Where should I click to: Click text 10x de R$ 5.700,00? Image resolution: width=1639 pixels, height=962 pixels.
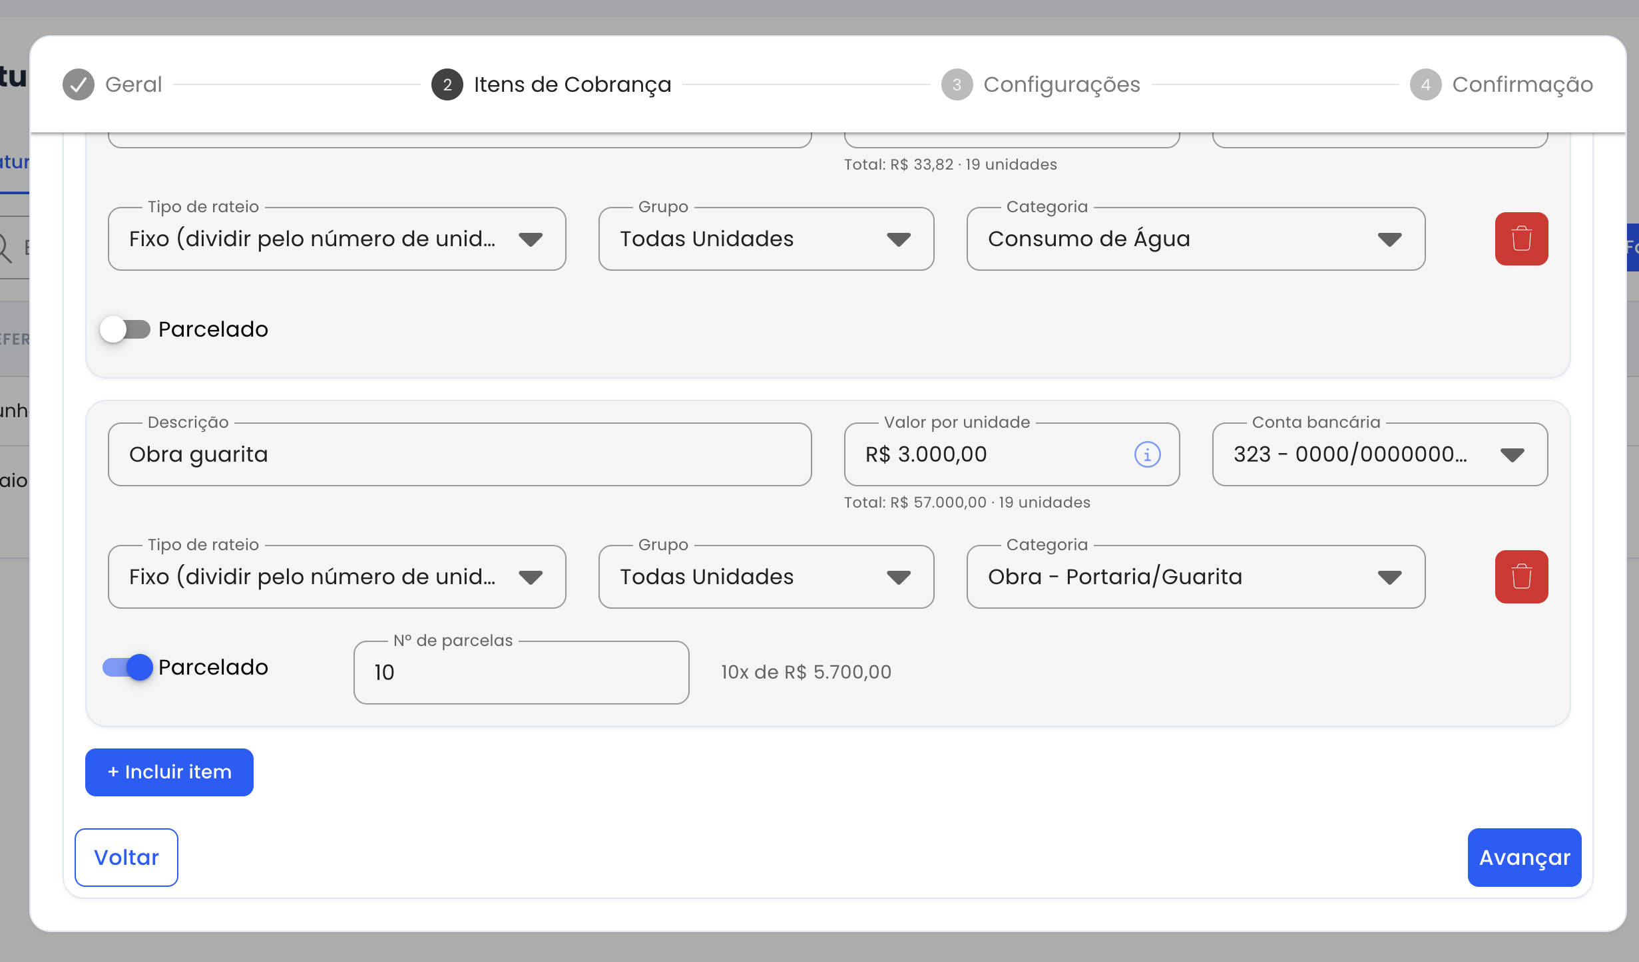806,672
